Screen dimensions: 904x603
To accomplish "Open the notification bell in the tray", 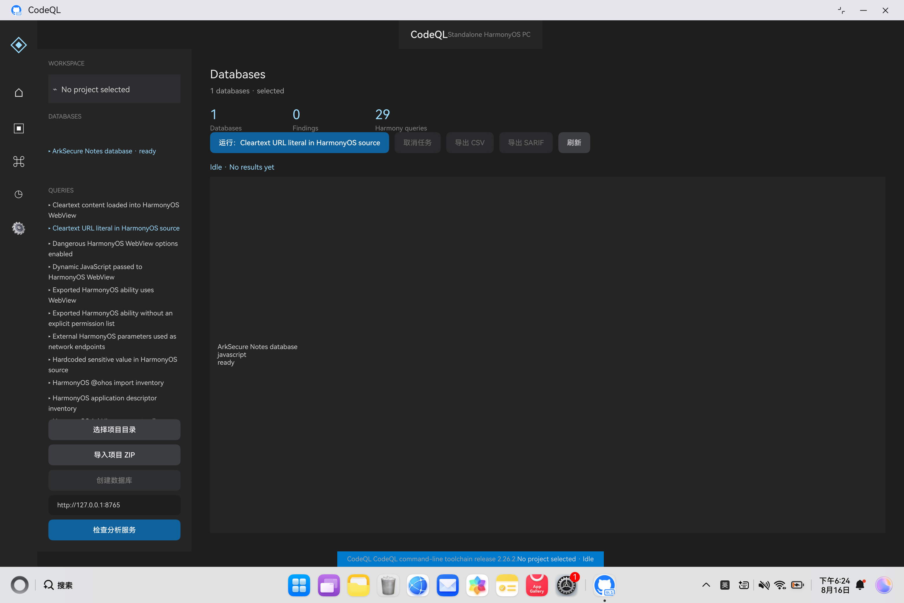I will [x=860, y=585].
